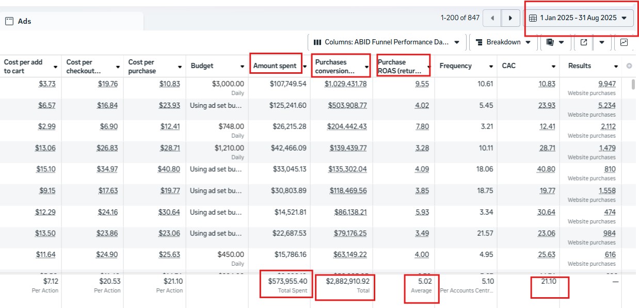Click the 28.71 CAC value
This screenshot has width=639, height=308.
(x=547, y=148)
